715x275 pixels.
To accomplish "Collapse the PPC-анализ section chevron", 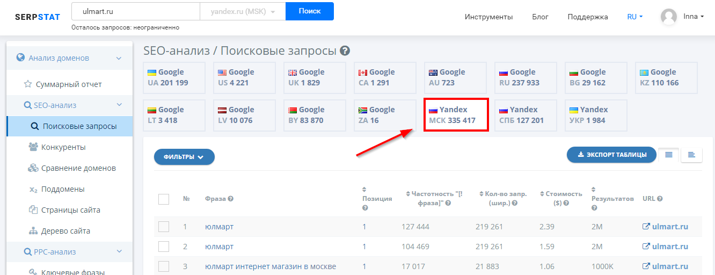I will coord(119,252).
